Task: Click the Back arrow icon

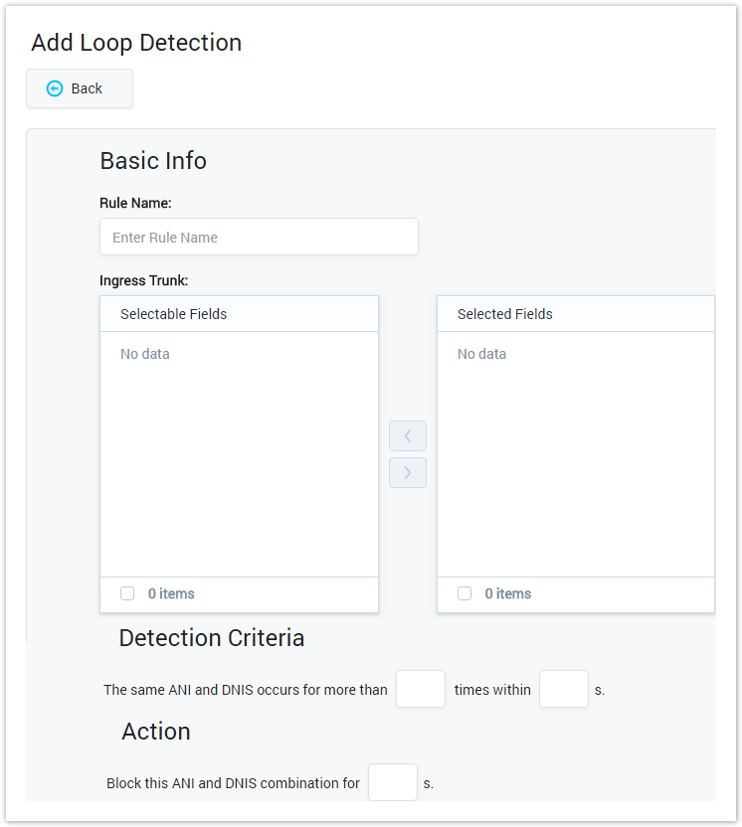Action: (55, 88)
